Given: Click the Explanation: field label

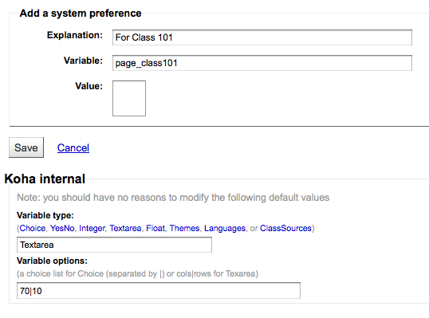Looking at the screenshot, I should (75, 35).
